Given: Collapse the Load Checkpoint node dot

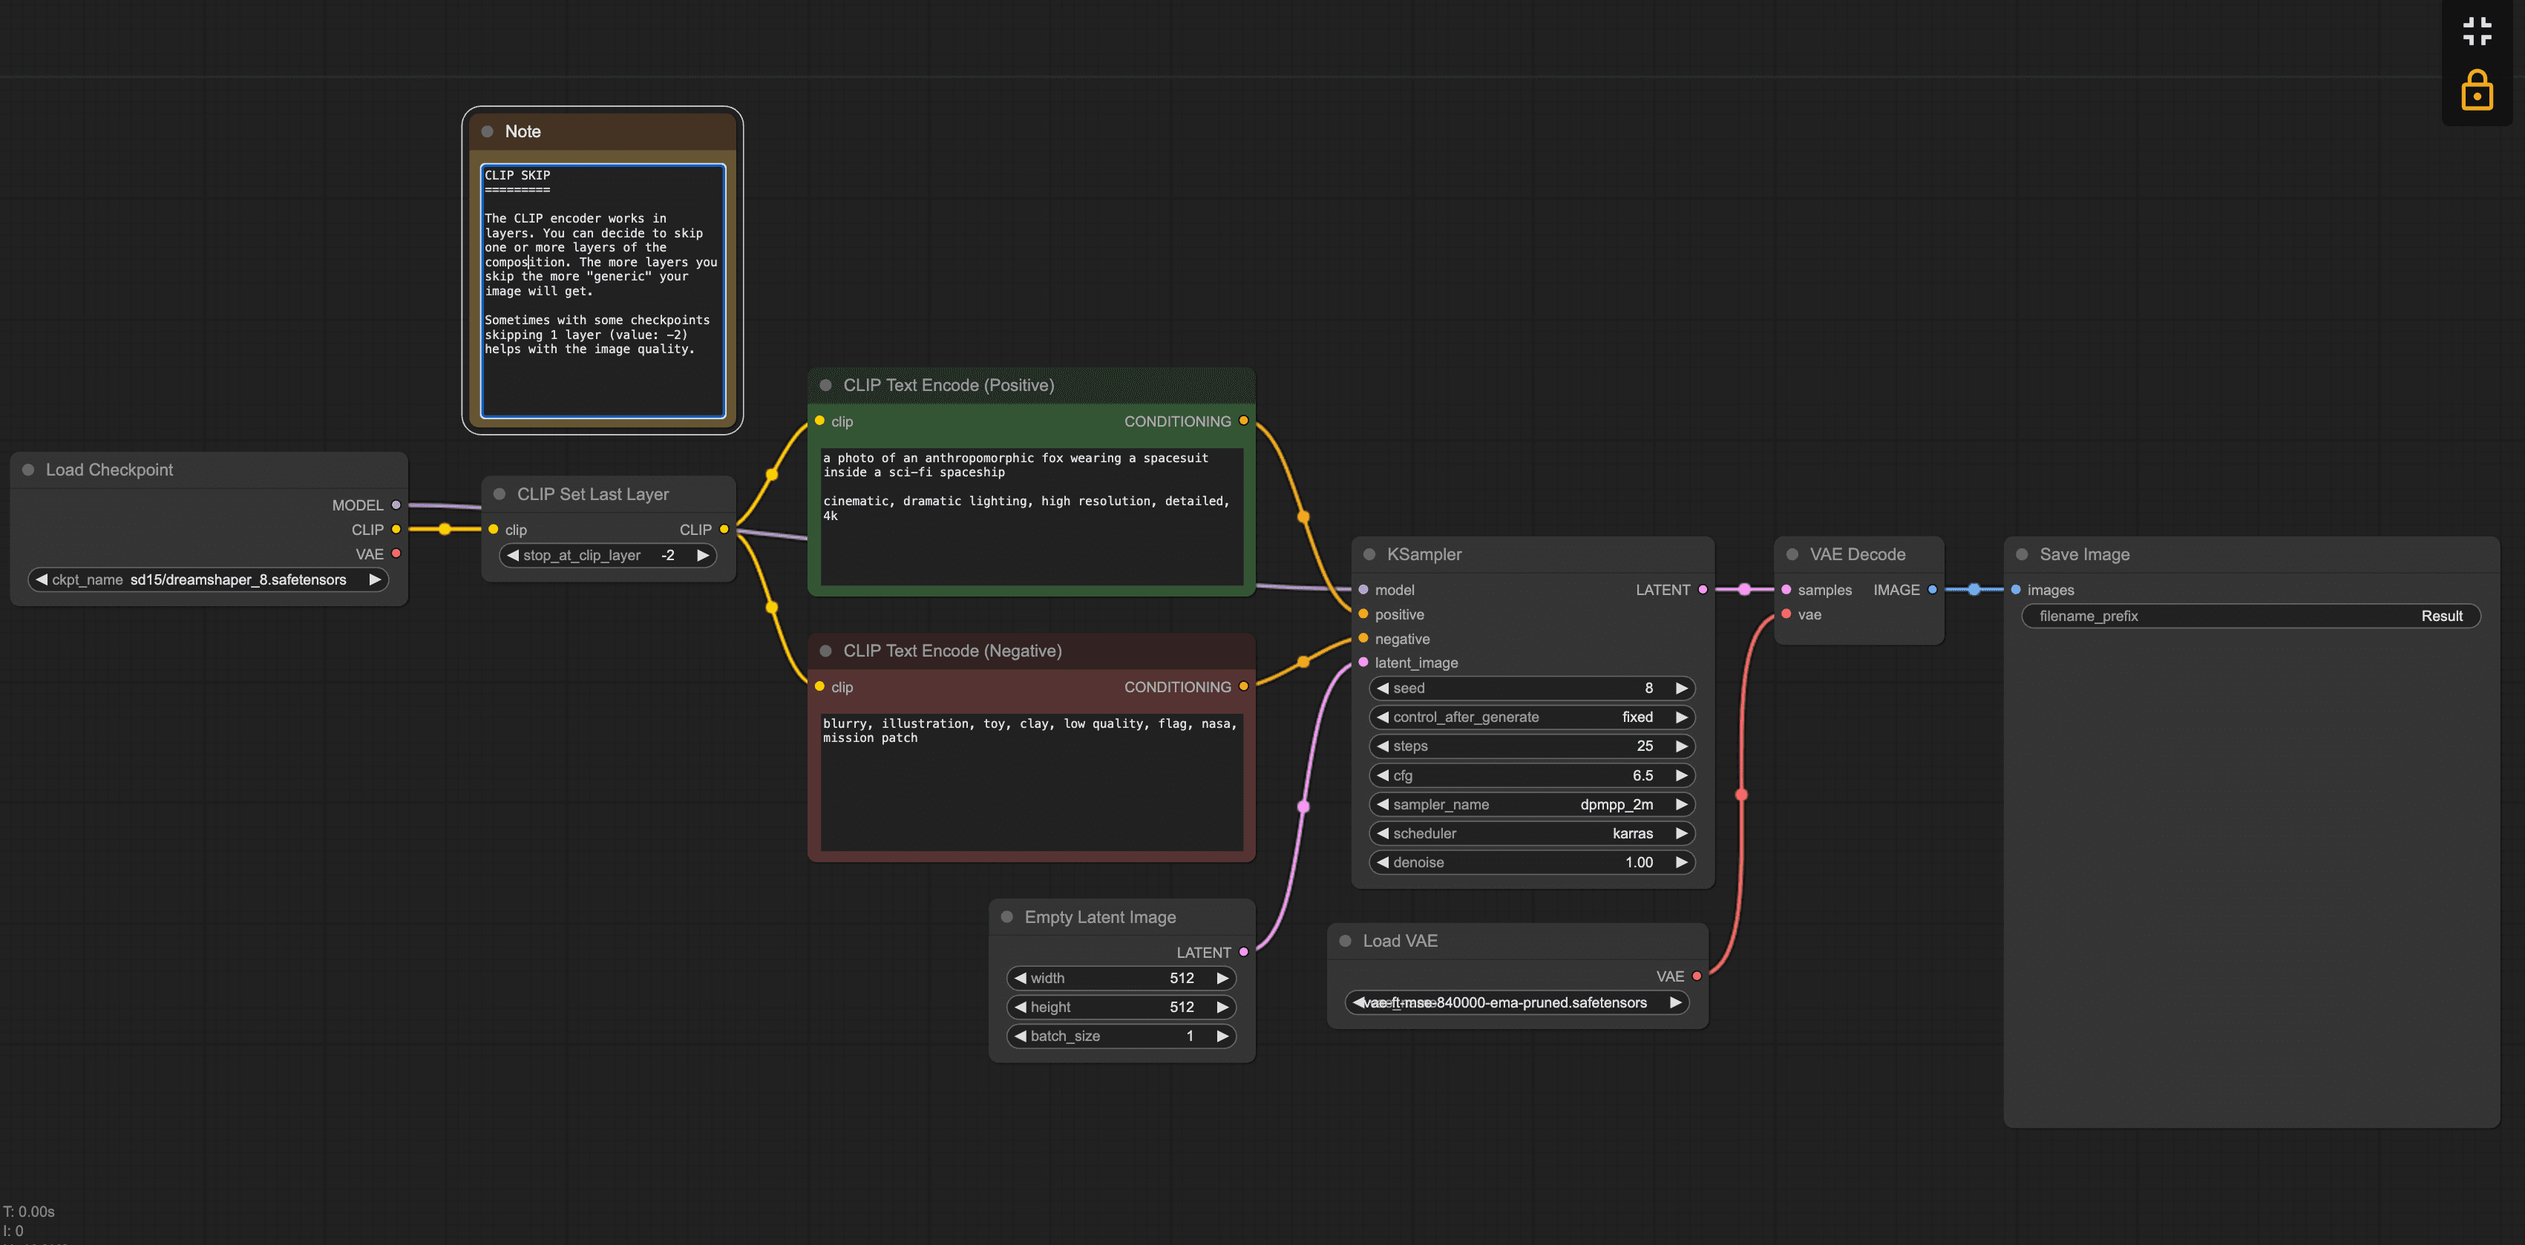Looking at the screenshot, I should (28, 470).
